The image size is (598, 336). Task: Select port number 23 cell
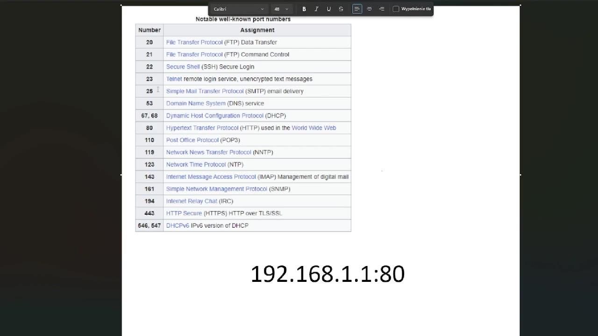(x=149, y=79)
